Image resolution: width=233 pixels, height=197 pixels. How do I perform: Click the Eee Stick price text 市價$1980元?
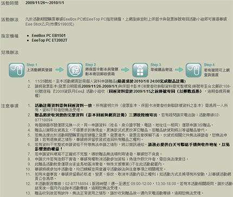pyautogui.click(x=62, y=24)
